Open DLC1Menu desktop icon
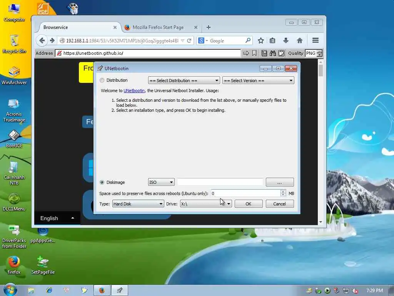Screen dimensions: 394x296 14,202
